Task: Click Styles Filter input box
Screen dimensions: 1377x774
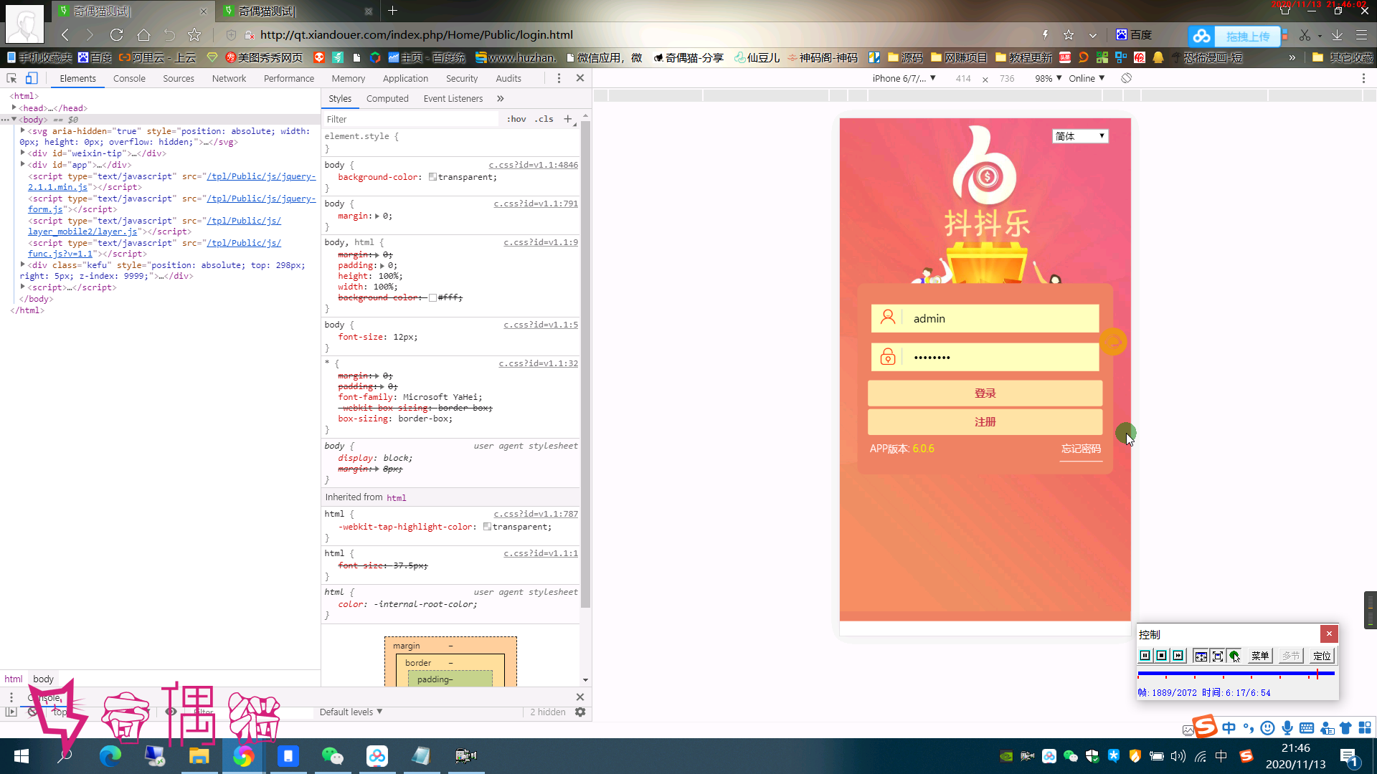Action: point(410,119)
